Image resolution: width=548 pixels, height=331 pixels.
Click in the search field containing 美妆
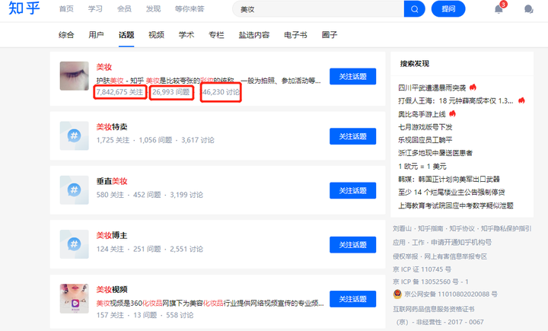tap(318, 9)
